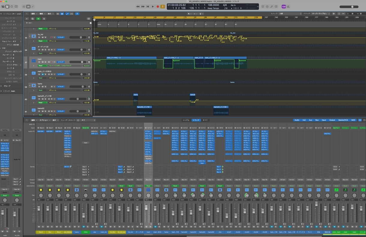
Task: Switch mixer view to すべて
Action: pos(205,120)
